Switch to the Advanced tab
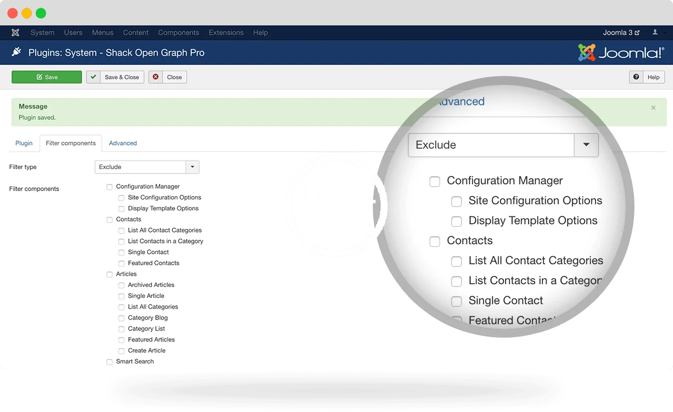 coord(123,143)
